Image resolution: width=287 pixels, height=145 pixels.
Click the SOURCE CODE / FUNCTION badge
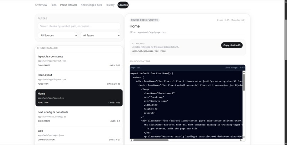tap(145, 20)
